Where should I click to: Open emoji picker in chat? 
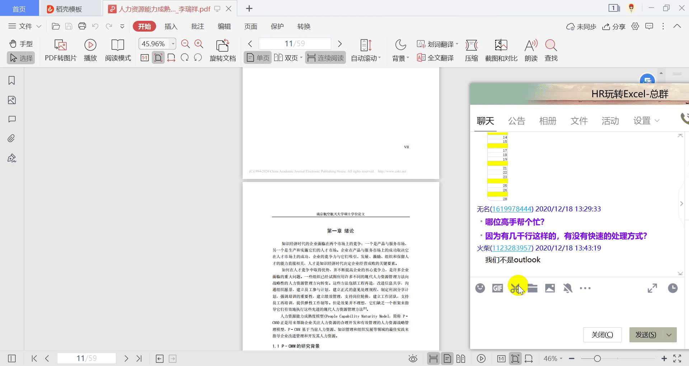pos(480,288)
